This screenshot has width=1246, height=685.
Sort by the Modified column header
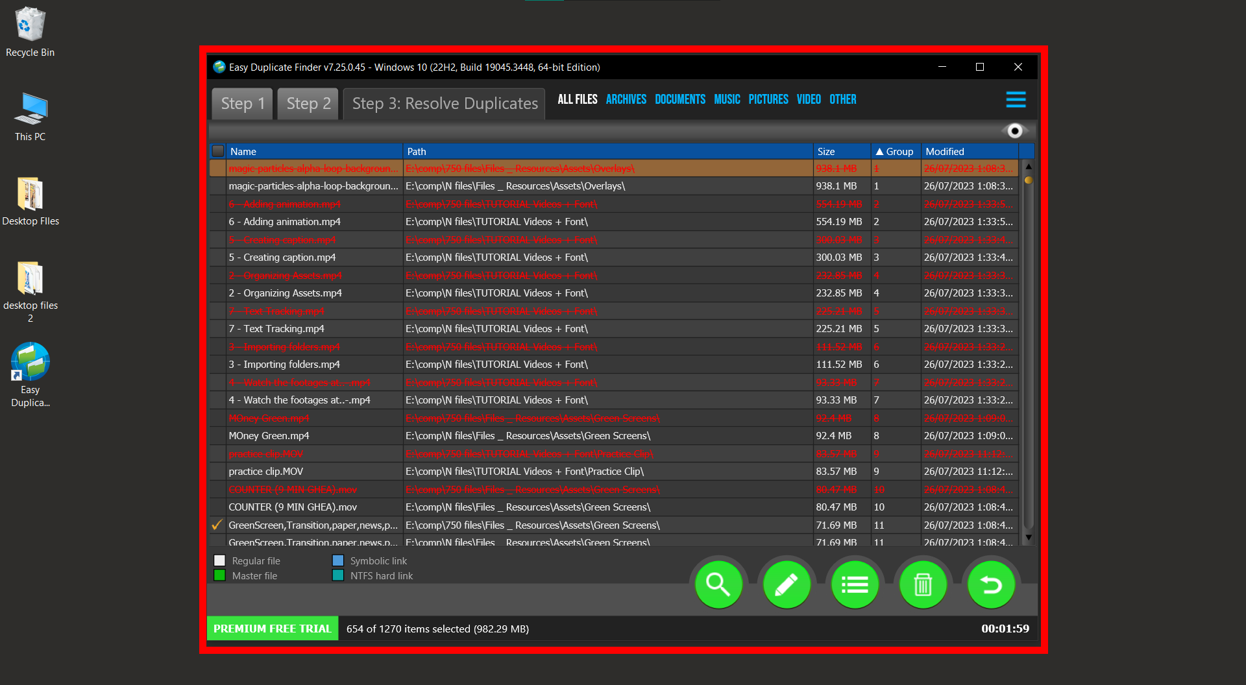(944, 151)
